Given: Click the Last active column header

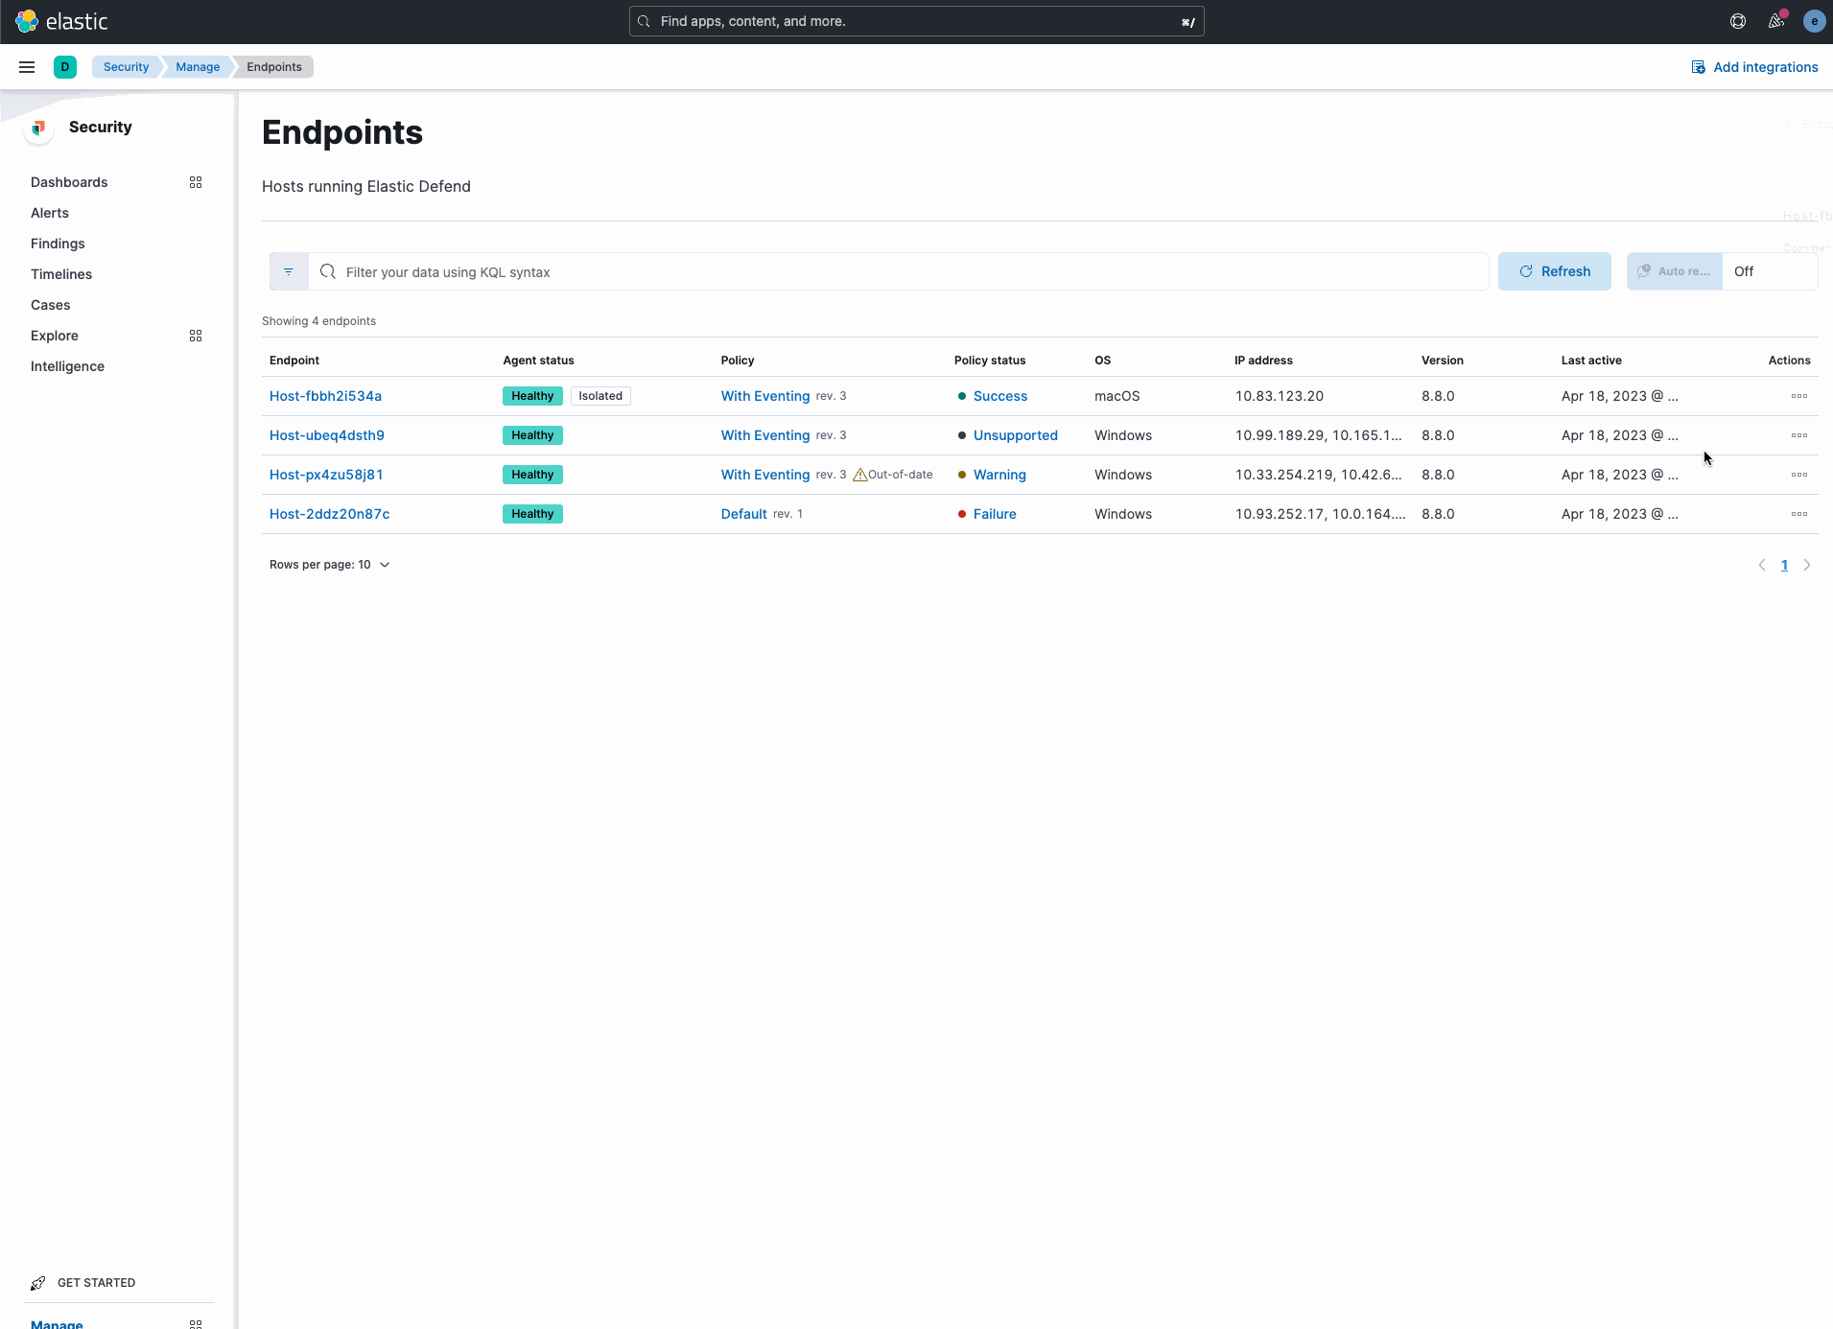Looking at the screenshot, I should 1591,361.
